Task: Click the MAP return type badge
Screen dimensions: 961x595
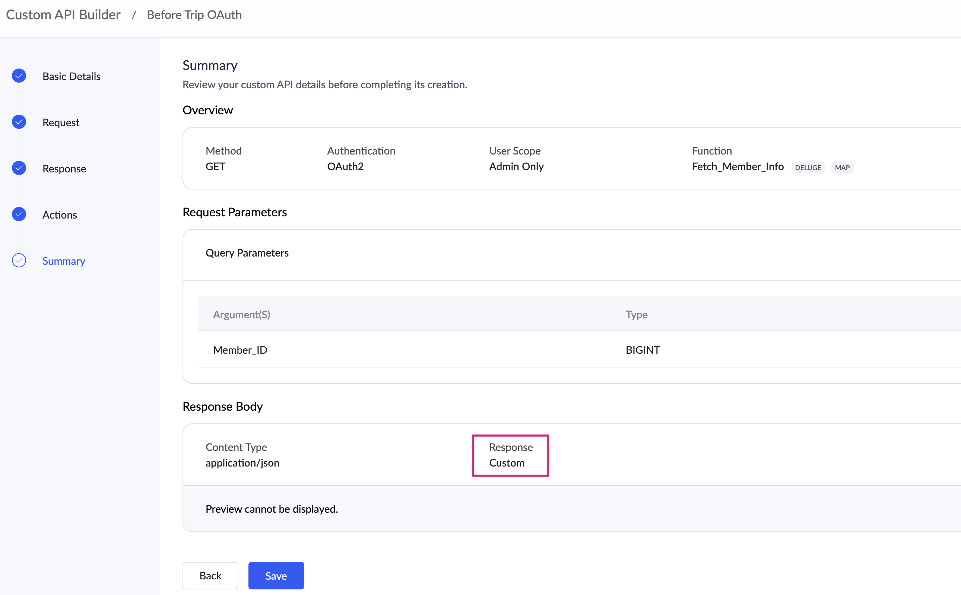Action: 842,167
